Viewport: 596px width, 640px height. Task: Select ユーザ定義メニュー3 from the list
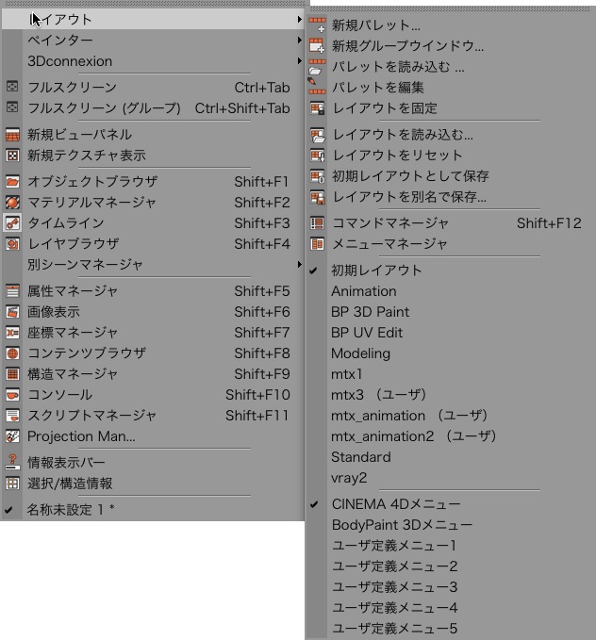pos(394,587)
